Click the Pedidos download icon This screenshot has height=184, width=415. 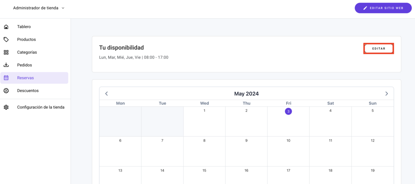tap(6, 65)
